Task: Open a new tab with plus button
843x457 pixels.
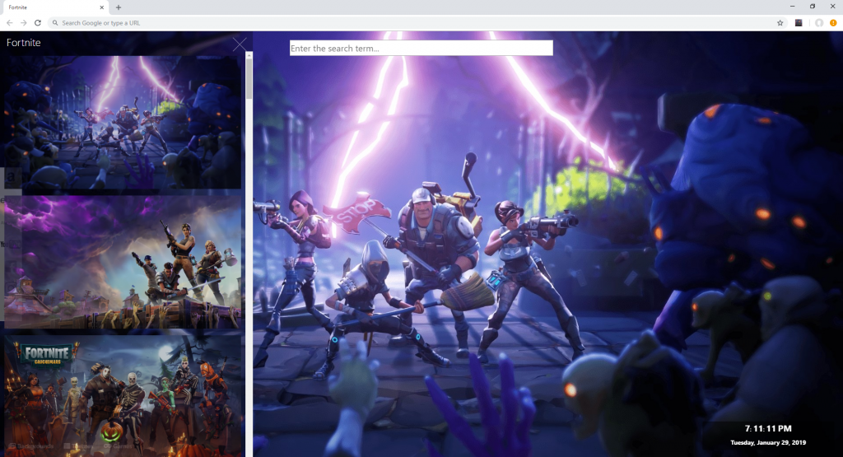Action: tap(119, 7)
